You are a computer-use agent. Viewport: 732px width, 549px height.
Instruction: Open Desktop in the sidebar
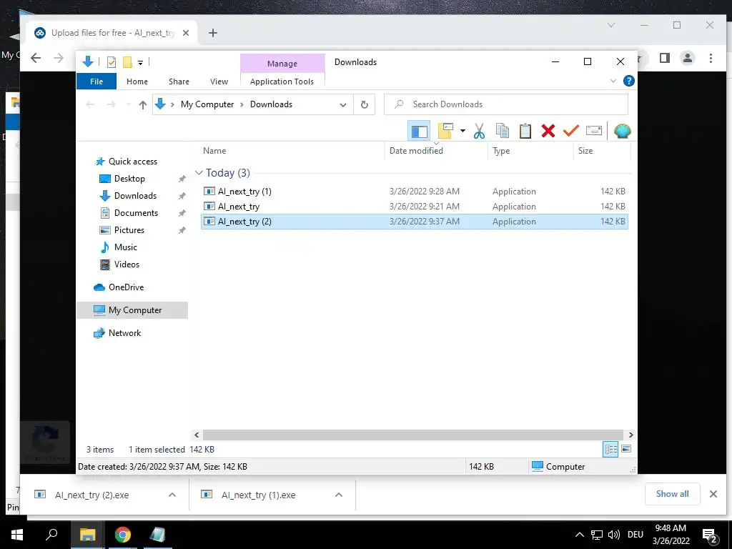click(129, 179)
